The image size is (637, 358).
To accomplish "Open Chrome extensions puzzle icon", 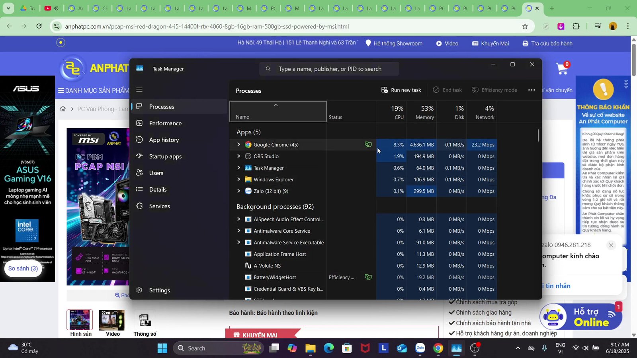I will 576,27.
